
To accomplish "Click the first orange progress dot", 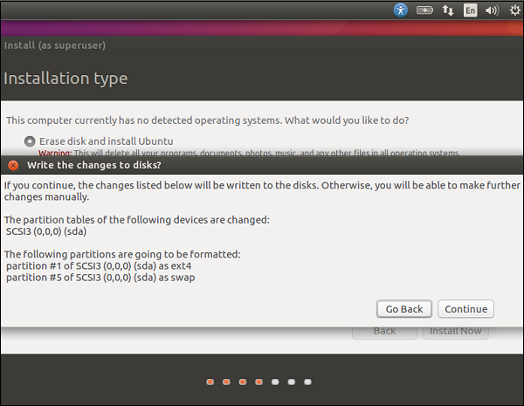I will coord(210,382).
